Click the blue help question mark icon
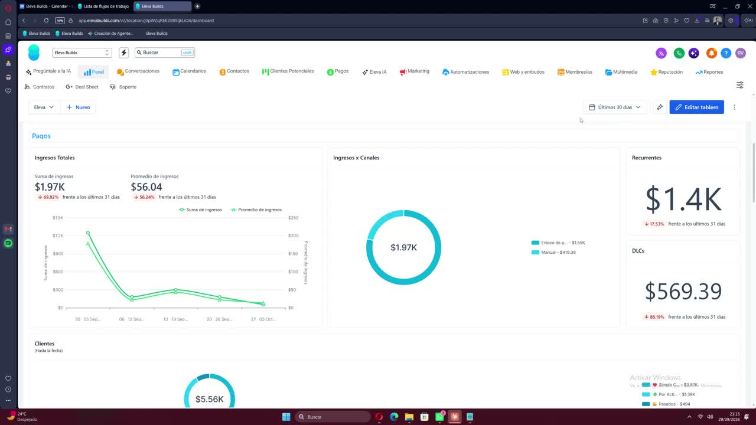This screenshot has width=756, height=425. pyautogui.click(x=726, y=53)
